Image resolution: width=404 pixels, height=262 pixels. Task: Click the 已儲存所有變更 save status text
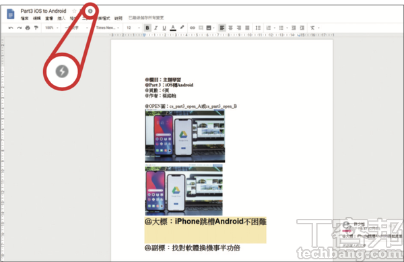pyautogui.click(x=146, y=18)
